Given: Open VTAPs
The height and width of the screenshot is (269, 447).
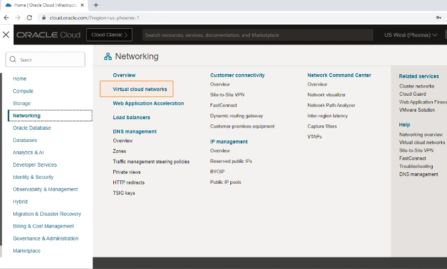Looking at the screenshot, I should click(314, 136).
